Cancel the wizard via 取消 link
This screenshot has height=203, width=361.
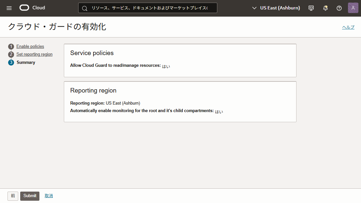49,196
